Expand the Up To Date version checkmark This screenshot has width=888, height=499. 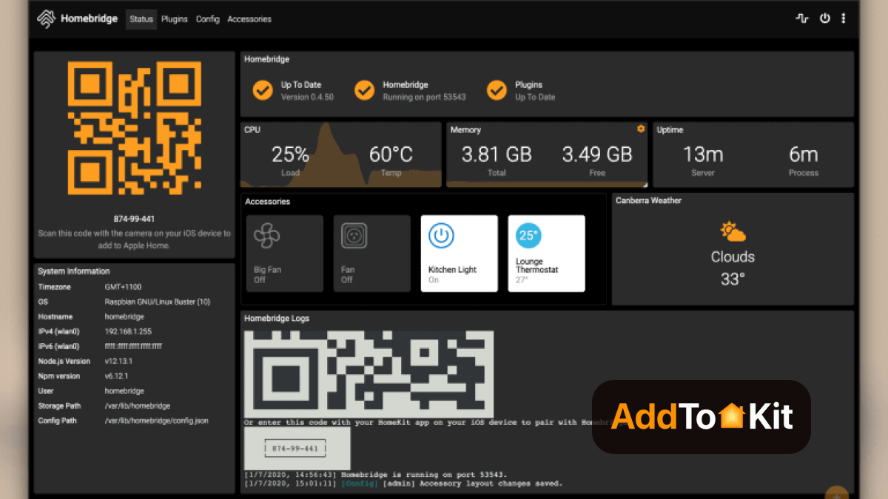[262, 89]
